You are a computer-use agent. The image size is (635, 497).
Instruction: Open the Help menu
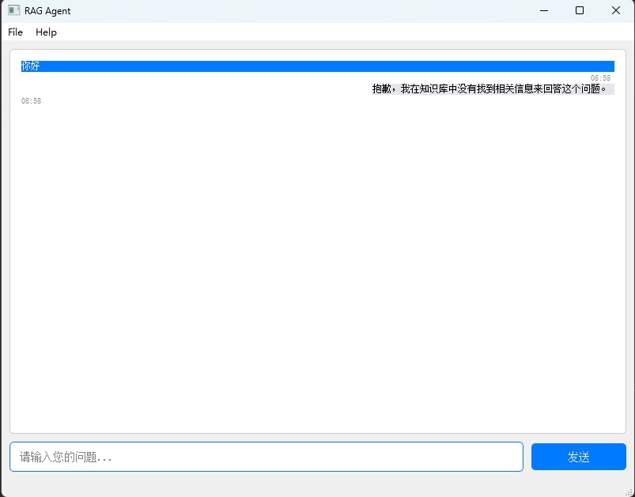(x=46, y=32)
